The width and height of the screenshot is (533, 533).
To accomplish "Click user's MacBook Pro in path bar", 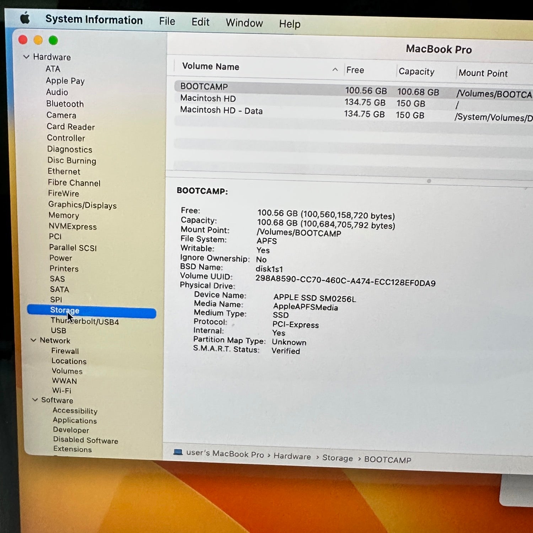I will (x=225, y=454).
